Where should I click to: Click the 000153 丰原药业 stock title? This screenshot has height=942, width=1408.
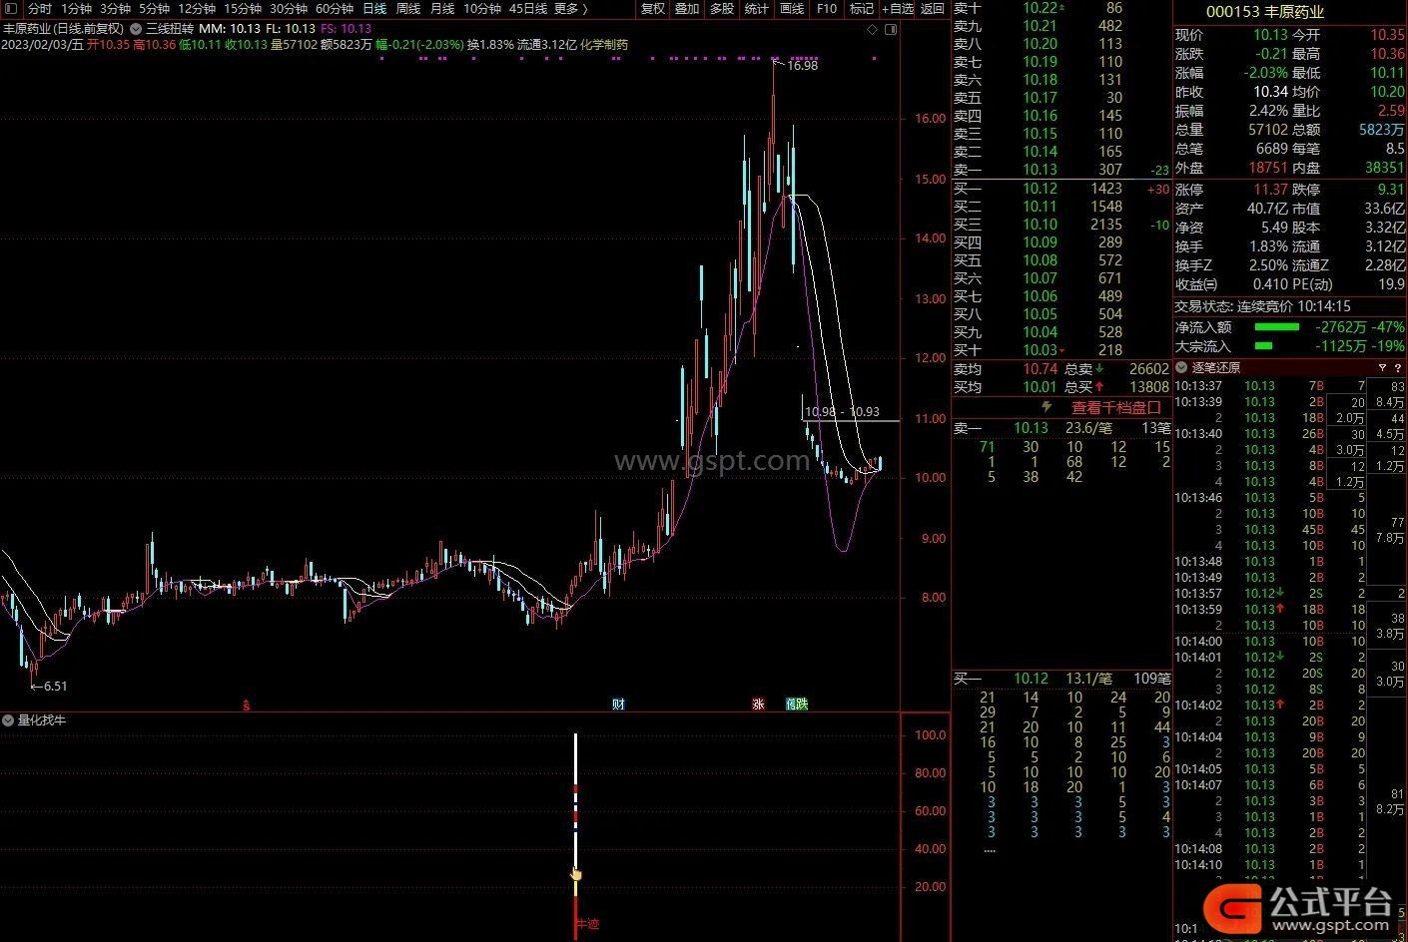tap(1265, 12)
